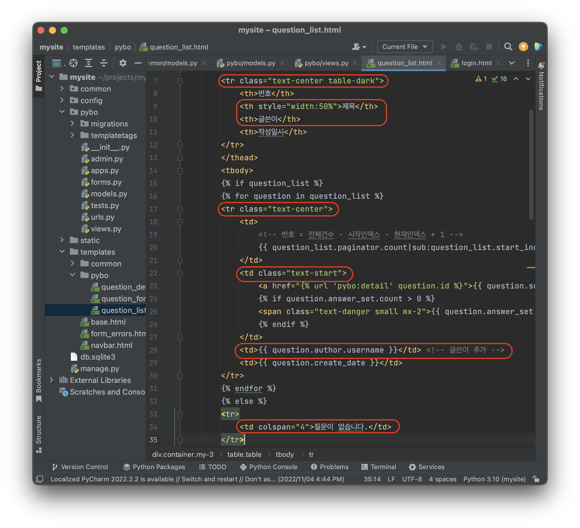The image size is (580, 528).
Task: Collapse the templates folder in project tree
Action: 62,252
